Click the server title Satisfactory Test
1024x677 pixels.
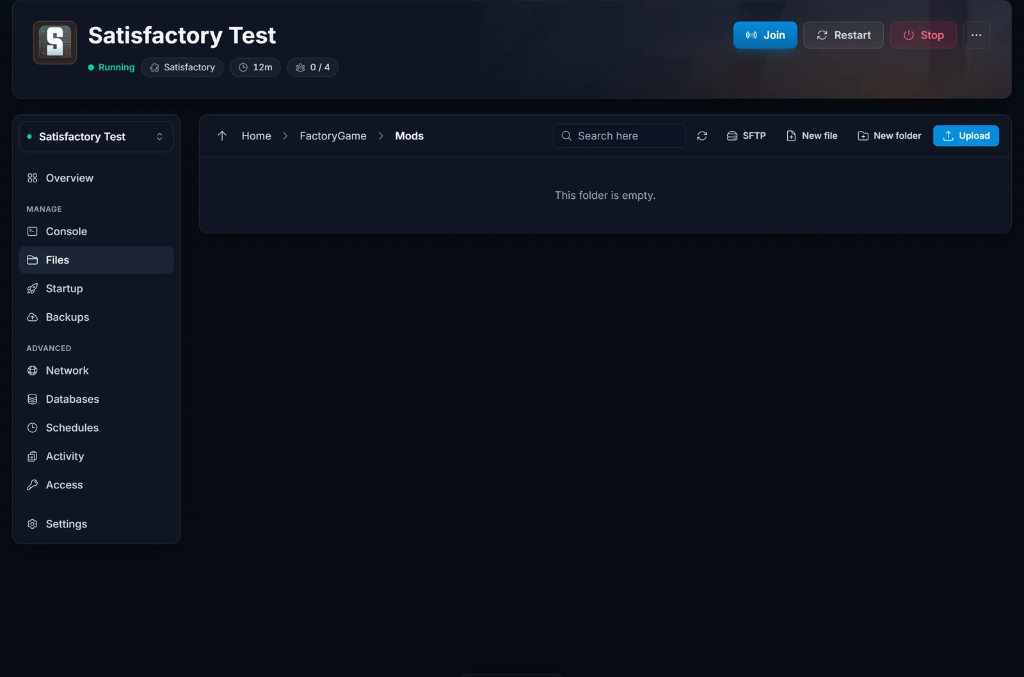point(182,35)
